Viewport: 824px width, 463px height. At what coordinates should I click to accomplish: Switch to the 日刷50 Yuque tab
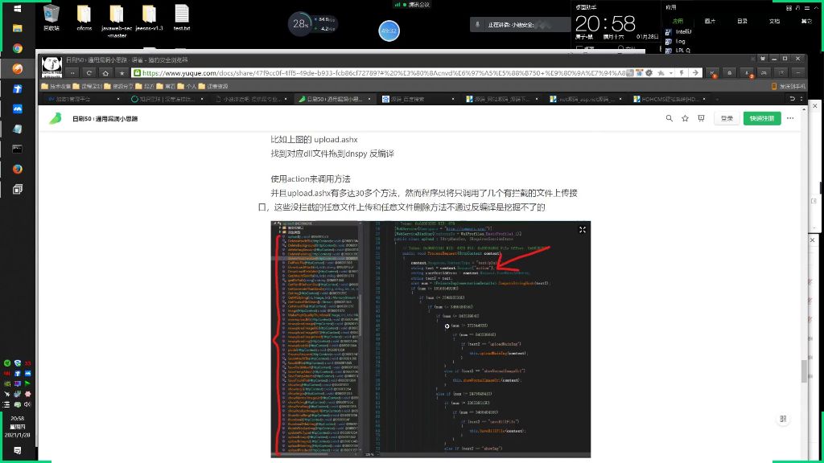pos(334,99)
